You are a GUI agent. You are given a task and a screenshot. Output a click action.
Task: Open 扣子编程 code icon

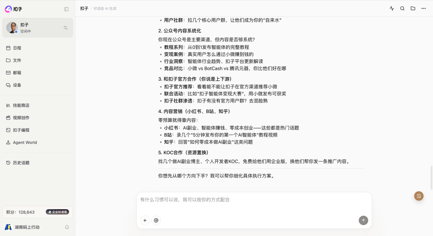coord(8,130)
